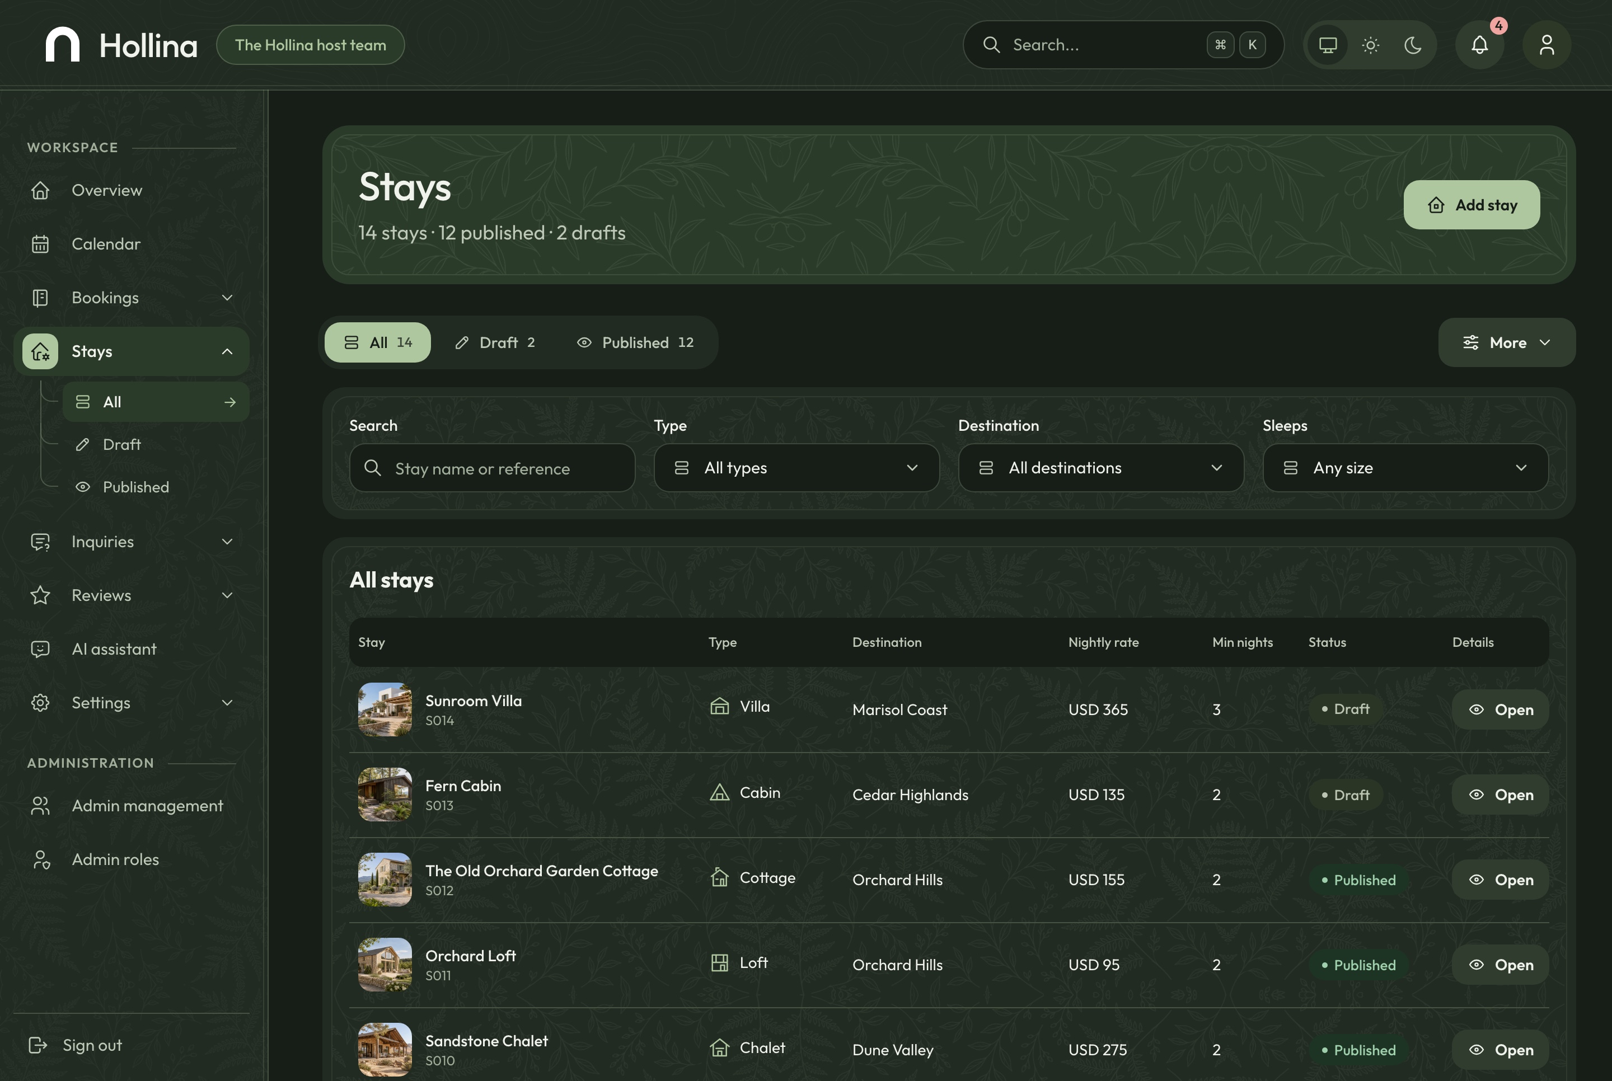Open details for Sunroom Villa

[x=1500, y=709]
